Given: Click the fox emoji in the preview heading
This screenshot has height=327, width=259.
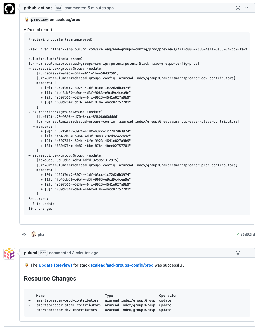Looking at the screenshot, I should coord(27,20).
